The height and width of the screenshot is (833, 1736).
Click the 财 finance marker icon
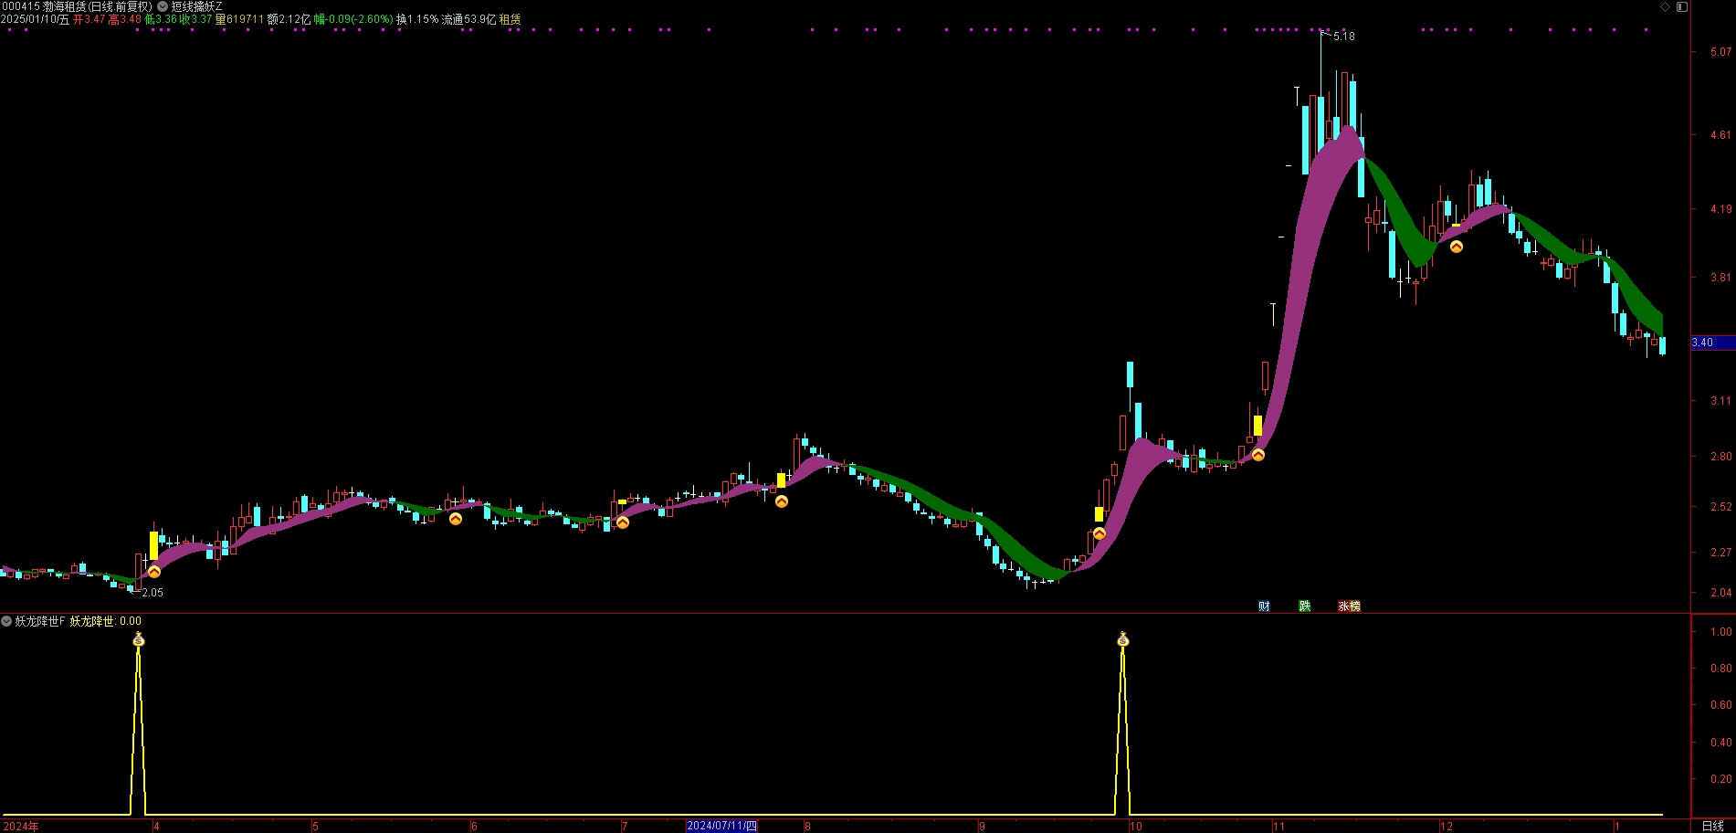point(1264,606)
